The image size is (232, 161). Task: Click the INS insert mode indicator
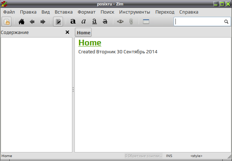point(169,156)
